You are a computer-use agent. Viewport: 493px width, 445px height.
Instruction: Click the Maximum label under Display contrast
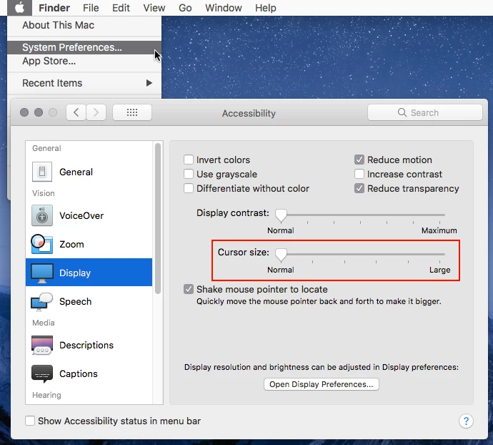(x=439, y=230)
